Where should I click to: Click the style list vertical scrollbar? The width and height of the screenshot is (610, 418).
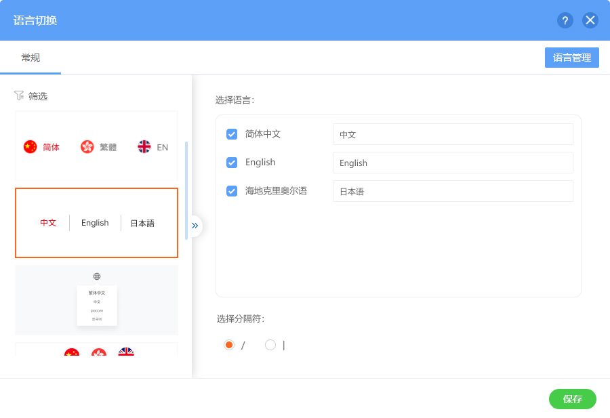tap(186, 190)
